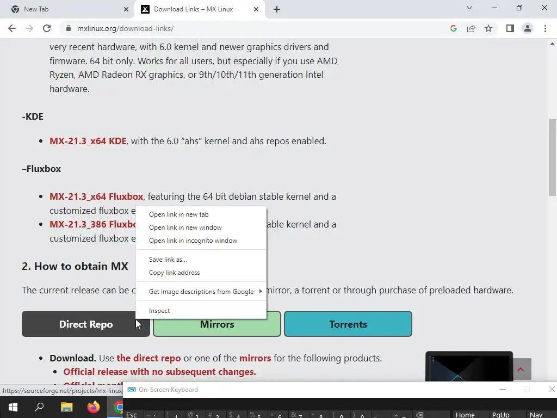The width and height of the screenshot is (557, 418).
Task: Choose Open link in new tab
Action: tap(201, 214)
